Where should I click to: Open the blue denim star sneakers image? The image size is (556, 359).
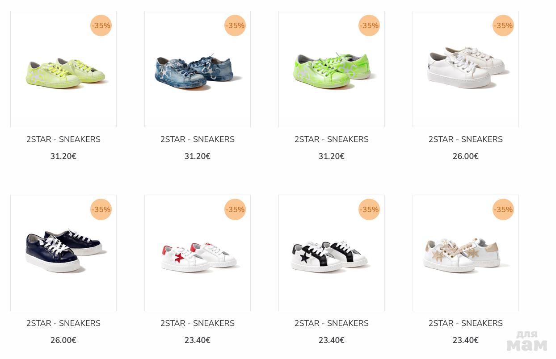[x=198, y=69]
